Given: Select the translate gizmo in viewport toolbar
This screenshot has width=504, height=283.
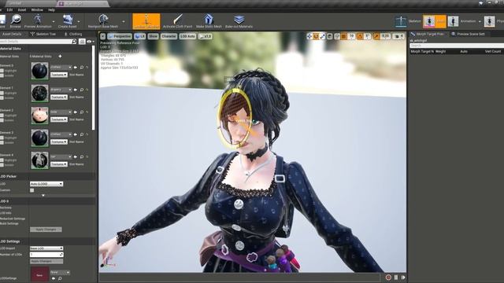Looking at the screenshot, I should 309,36.
